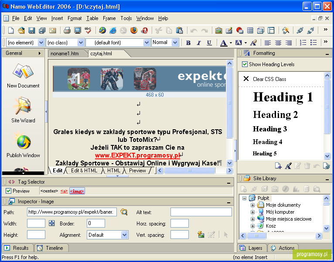Expand the General panel arrow
The image size is (334, 262).
(x=39, y=53)
